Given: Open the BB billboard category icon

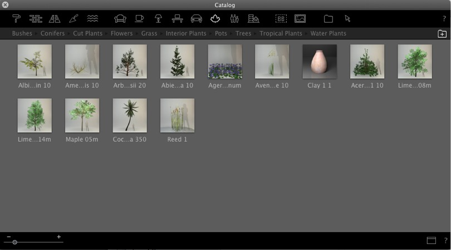Looking at the screenshot, I should pyautogui.click(x=281, y=19).
